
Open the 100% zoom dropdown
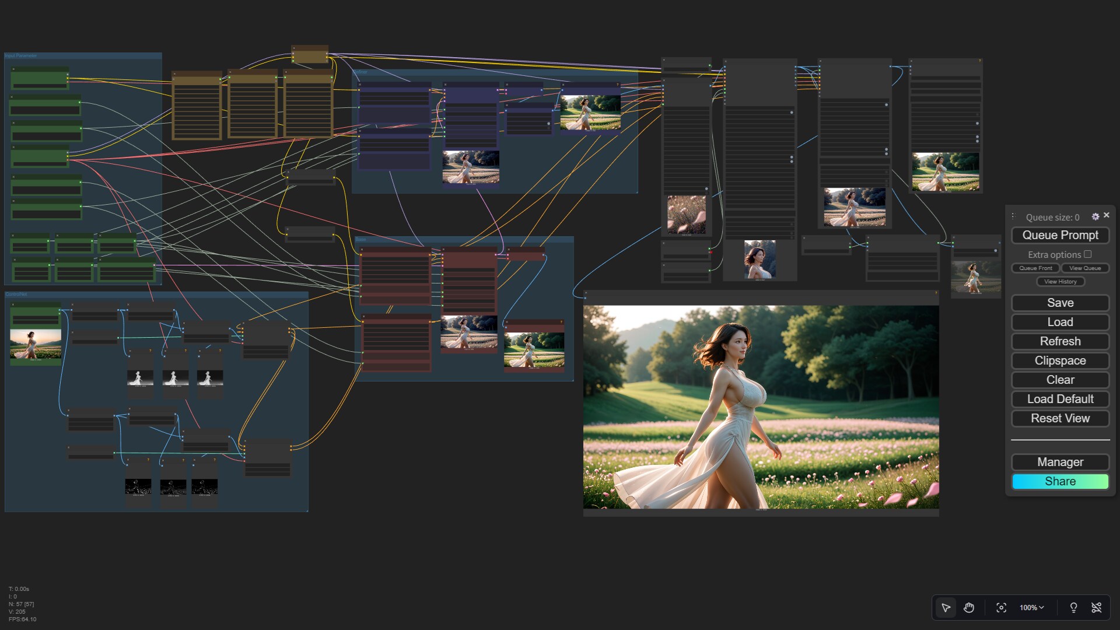click(1031, 608)
